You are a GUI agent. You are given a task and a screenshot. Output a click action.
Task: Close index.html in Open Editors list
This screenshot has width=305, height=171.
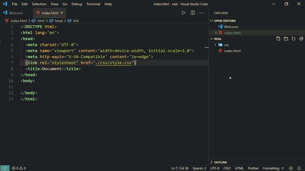click(x=216, y=33)
